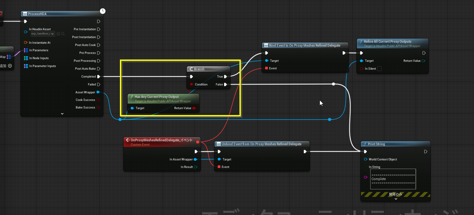The width and height of the screenshot is (474, 215).
Task: Click the browse magnifier icon beside In Houdini Asset
Action: [63, 34]
